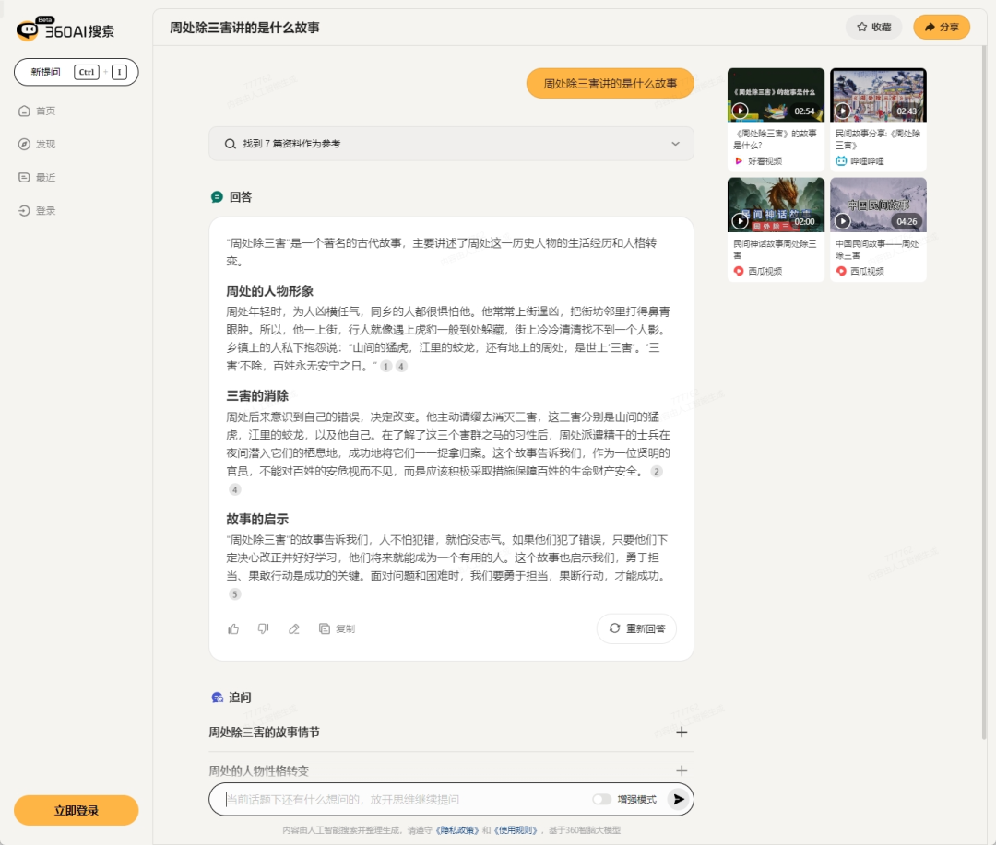This screenshot has width=996, height=845.
Task: Click the 收藏 star button
Action: pos(873,28)
